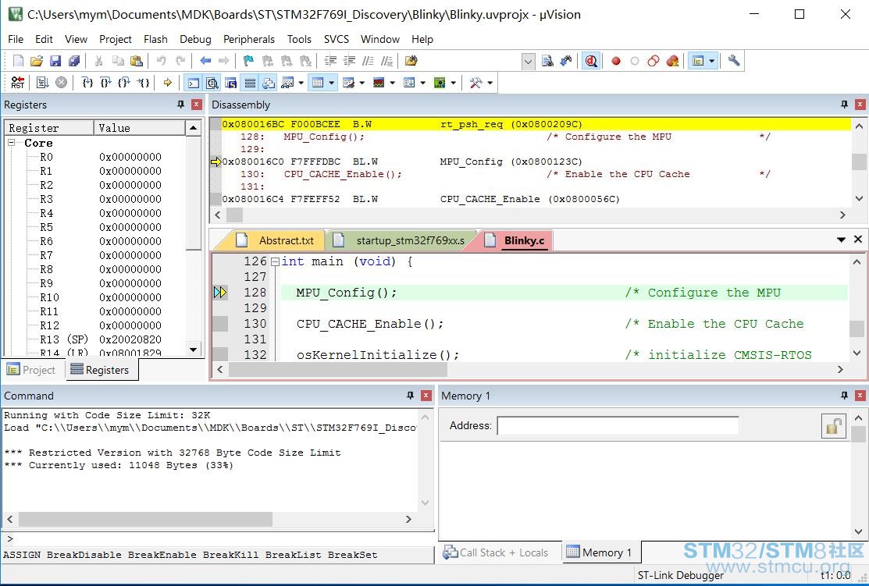
Task: Click the Step Over icon
Action: point(105,83)
